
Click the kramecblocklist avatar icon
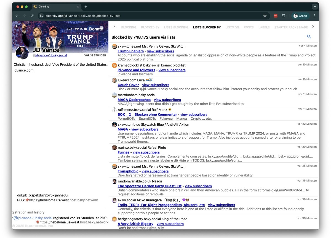coord(114,65)
